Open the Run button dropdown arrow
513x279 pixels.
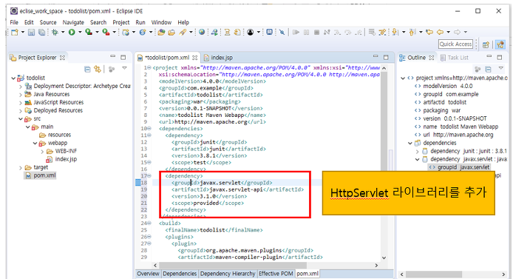click(x=80, y=32)
